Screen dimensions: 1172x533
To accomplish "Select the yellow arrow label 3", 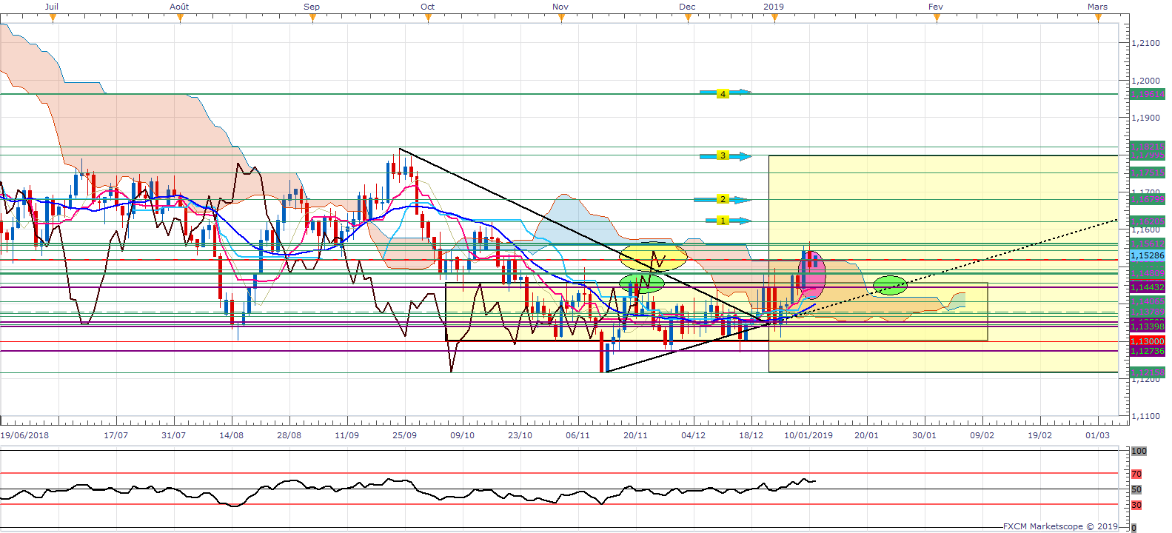I will 723,156.
